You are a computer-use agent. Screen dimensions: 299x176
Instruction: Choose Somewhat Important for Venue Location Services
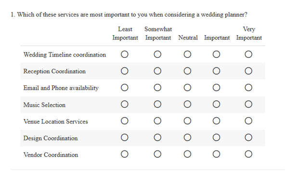[157, 121]
